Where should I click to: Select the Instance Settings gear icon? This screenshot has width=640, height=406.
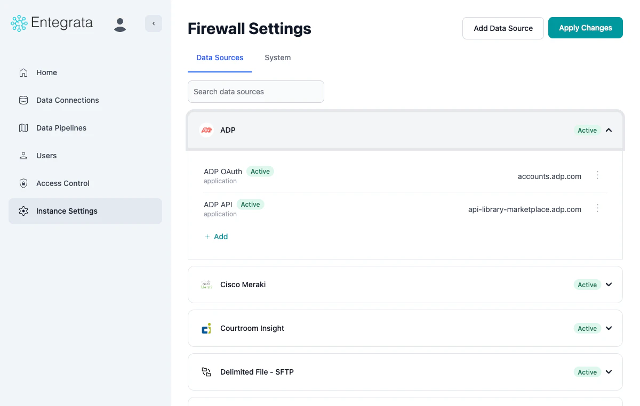[23, 211]
